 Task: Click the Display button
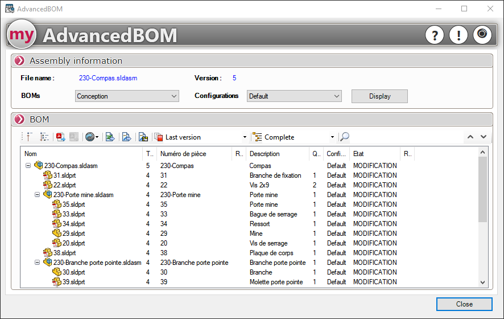[x=379, y=96]
